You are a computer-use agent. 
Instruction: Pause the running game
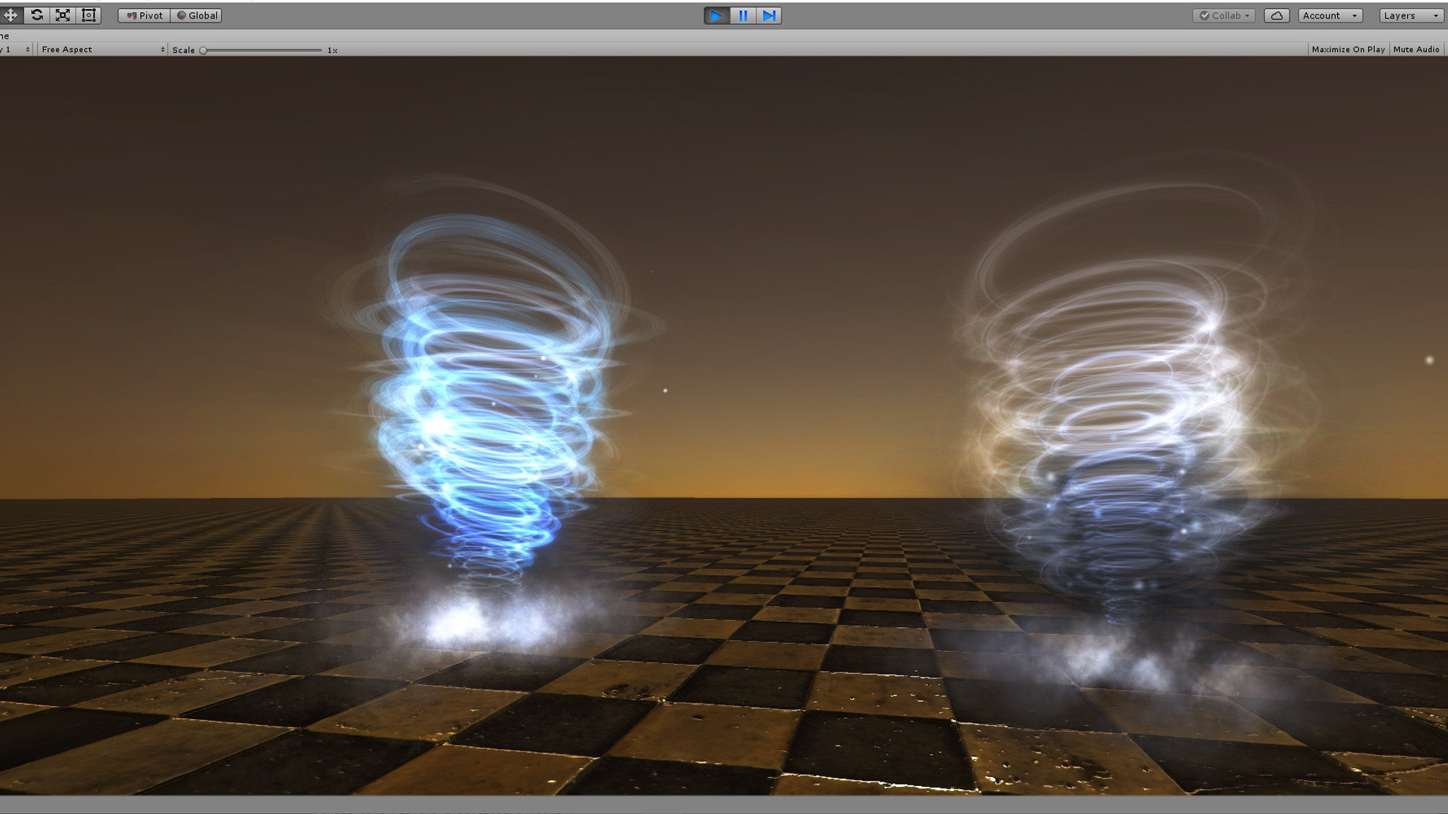coord(742,15)
